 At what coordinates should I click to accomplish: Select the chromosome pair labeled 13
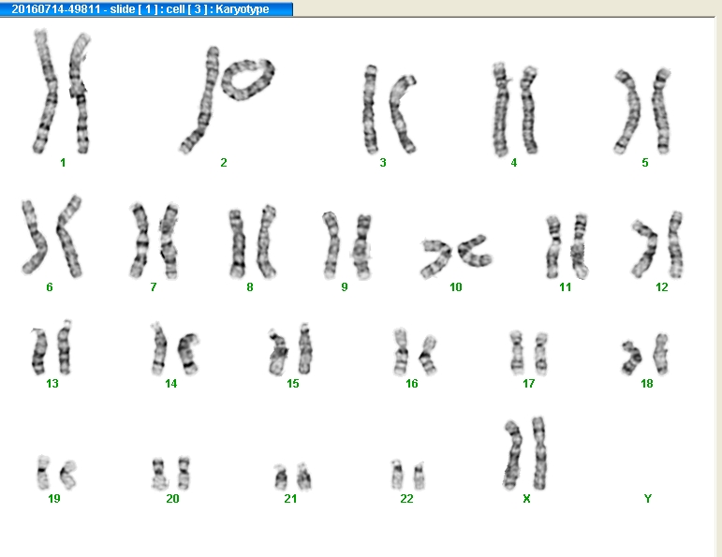click(x=52, y=347)
